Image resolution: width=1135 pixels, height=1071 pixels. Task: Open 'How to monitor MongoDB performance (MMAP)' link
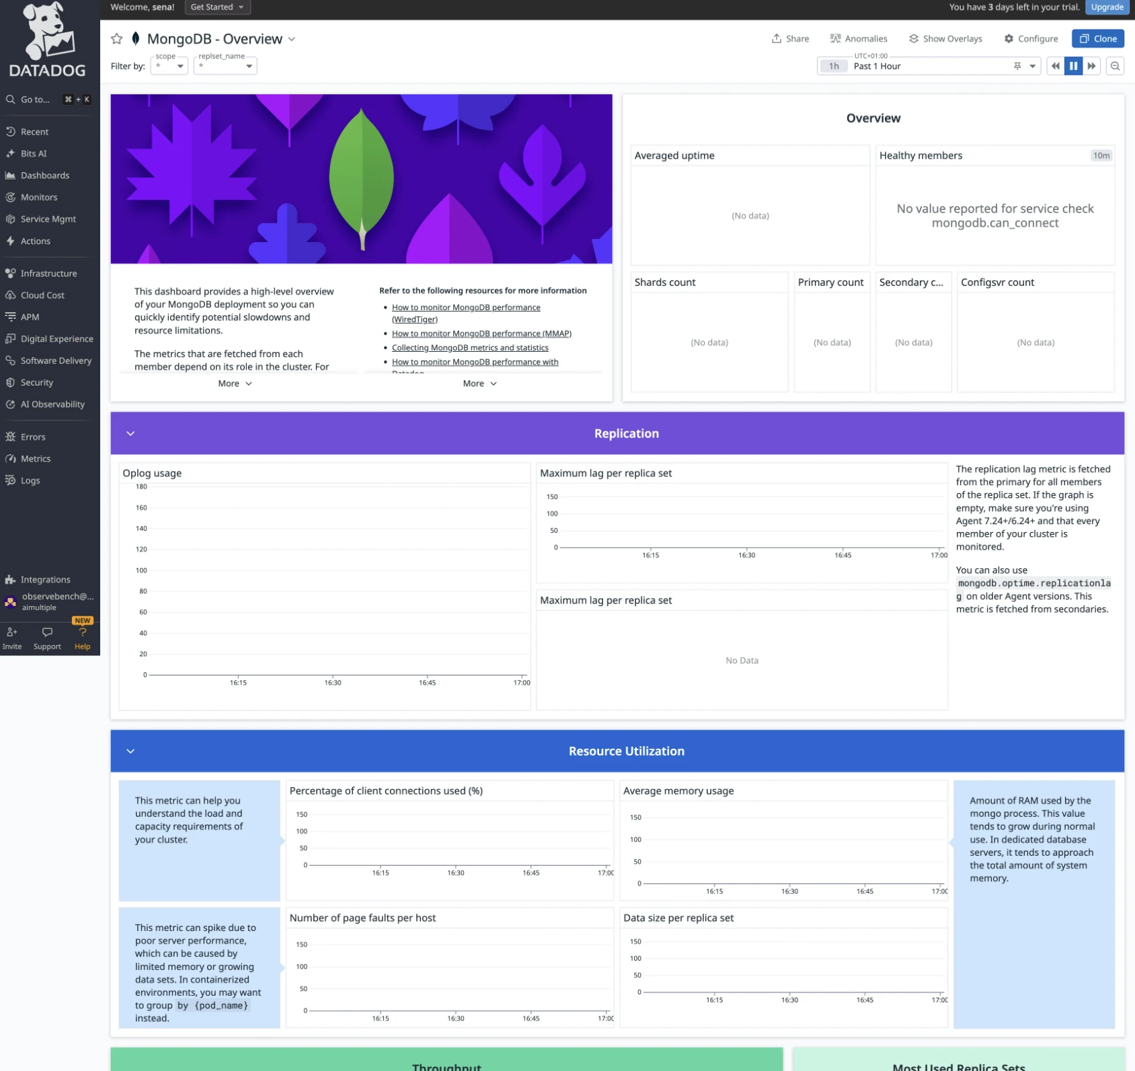(481, 334)
